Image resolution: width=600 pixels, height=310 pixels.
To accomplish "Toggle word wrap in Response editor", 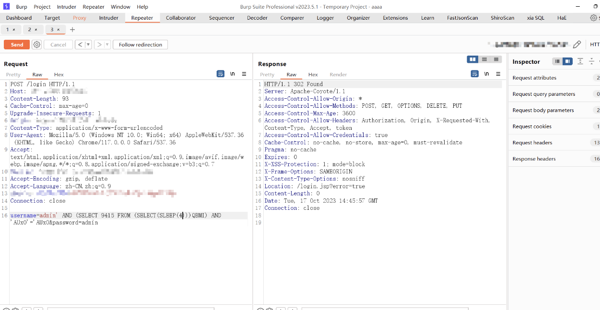I will 475,74.
